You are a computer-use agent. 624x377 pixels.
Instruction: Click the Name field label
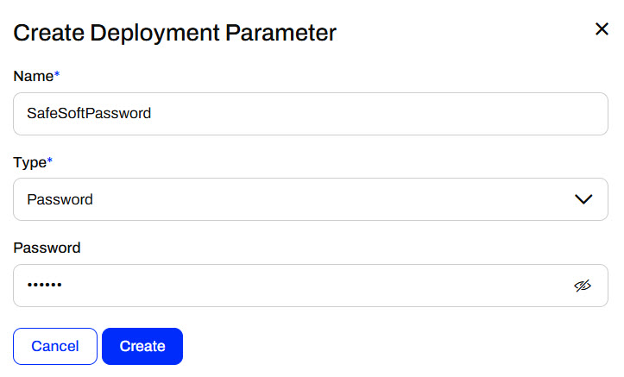point(34,76)
